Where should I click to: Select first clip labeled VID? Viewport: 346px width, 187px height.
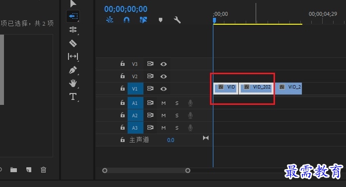click(x=226, y=89)
